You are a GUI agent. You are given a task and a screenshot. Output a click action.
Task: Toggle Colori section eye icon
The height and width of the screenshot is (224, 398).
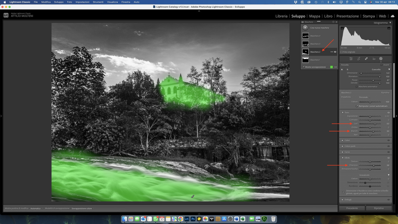tap(389, 140)
